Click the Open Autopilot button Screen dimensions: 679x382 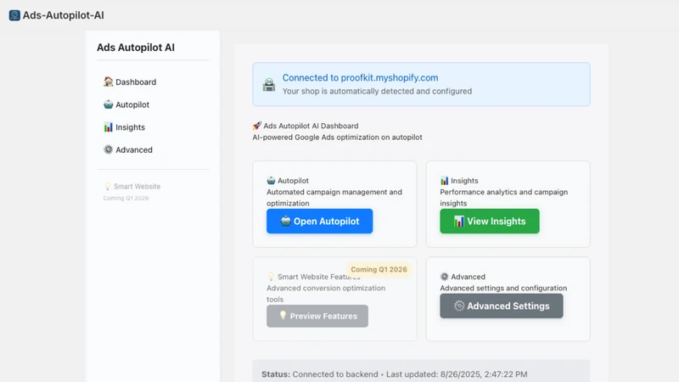pos(320,221)
